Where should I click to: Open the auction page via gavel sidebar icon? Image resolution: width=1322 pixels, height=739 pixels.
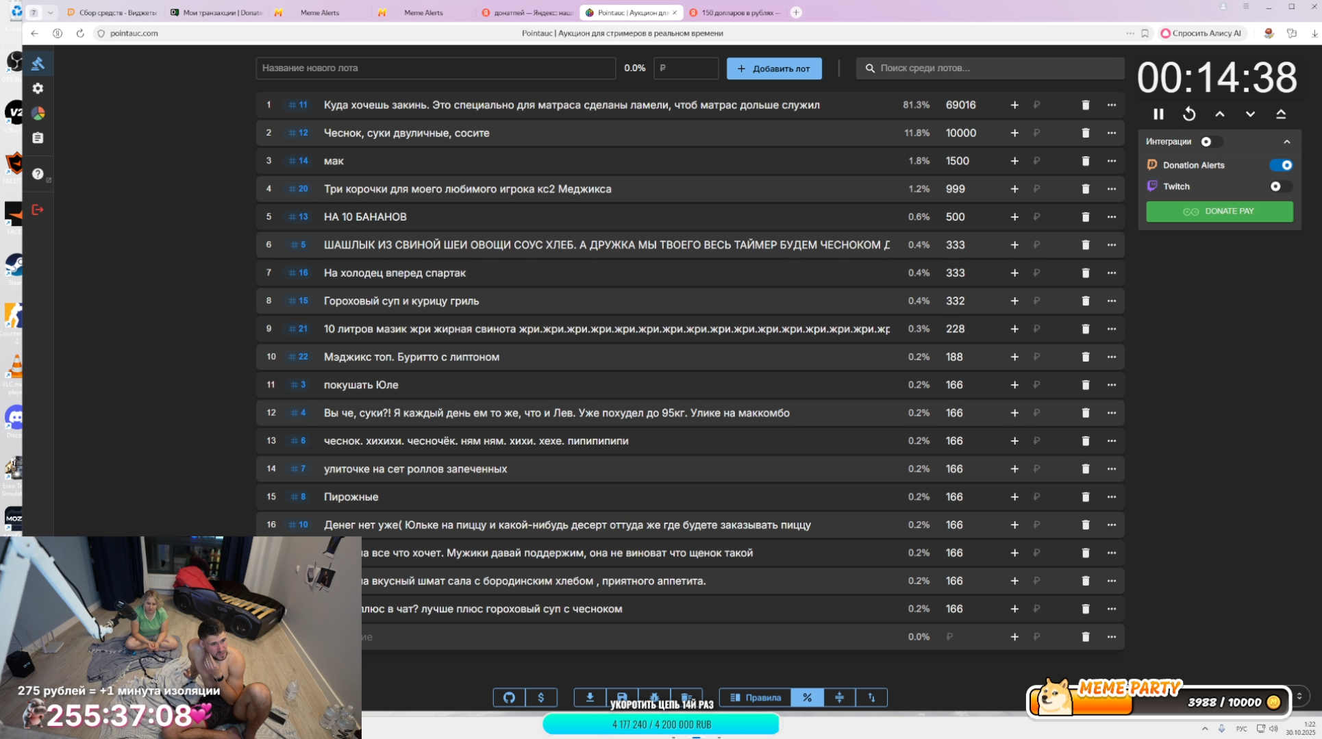coord(38,64)
